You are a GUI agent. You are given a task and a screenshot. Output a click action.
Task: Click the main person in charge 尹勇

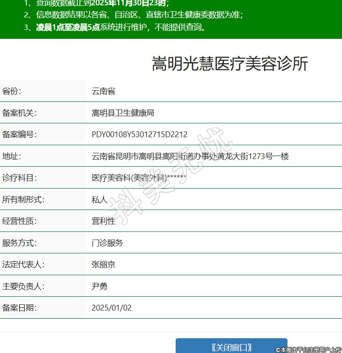tap(99, 286)
